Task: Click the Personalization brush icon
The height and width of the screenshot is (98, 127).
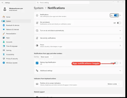Action: [4, 34]
